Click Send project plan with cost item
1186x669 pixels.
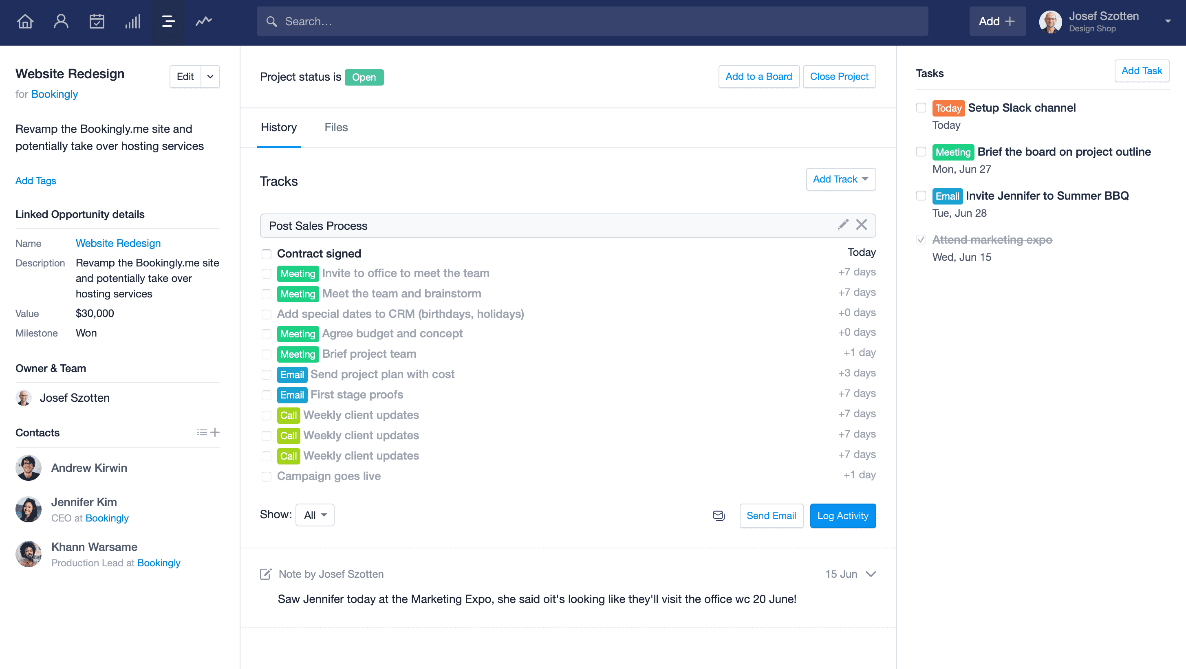[x=383, y=374]
